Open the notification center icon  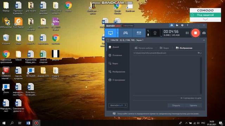(221, 123)
